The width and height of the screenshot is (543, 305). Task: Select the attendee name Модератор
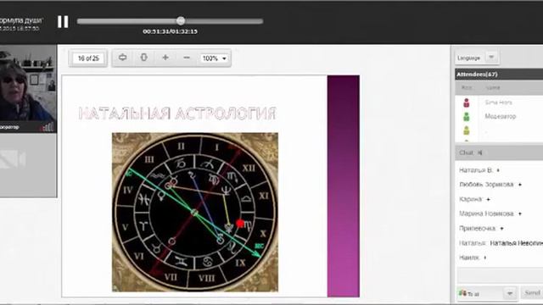pos(501,117)
